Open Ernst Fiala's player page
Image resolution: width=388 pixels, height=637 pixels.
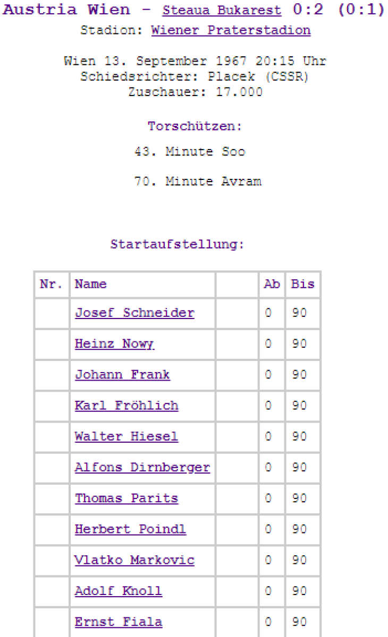(x=119, y=622)
